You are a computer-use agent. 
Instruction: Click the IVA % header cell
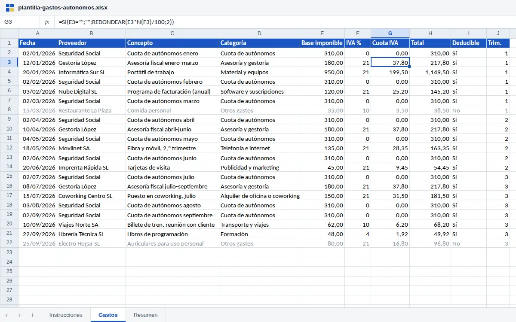tap(358, 43)
